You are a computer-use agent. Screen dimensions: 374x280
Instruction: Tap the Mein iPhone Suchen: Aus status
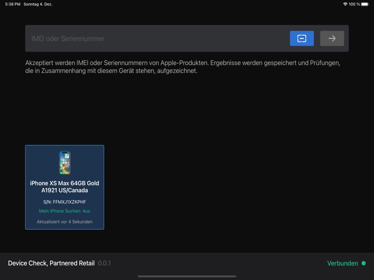(65, 211)
